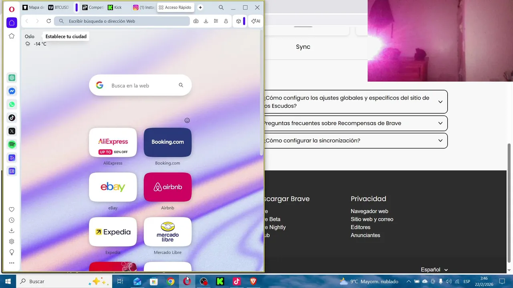
Task: Click the smiley customize icon above tiles
Action: (x=187, y=120)
